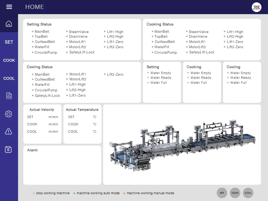This screenshot has height=201, width=268.
Task: Select SteamValve indicator in Setting Status
Action: tap(79, 32)
